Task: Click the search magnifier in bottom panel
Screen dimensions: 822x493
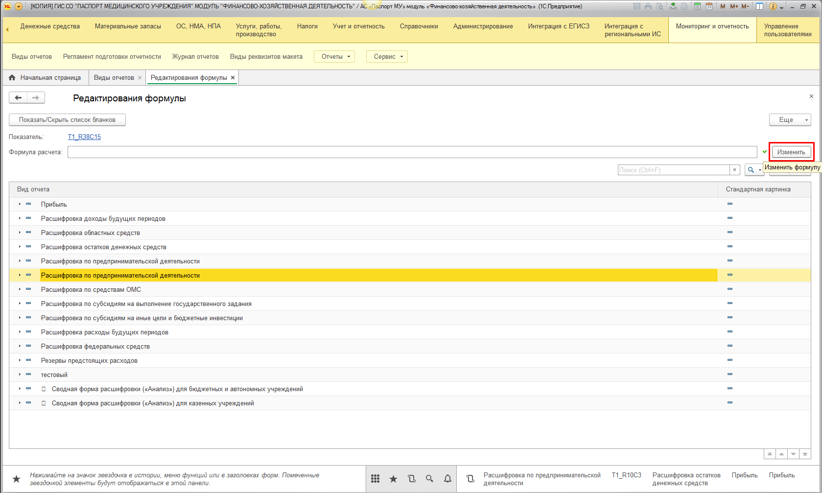Action: [429, 479]
